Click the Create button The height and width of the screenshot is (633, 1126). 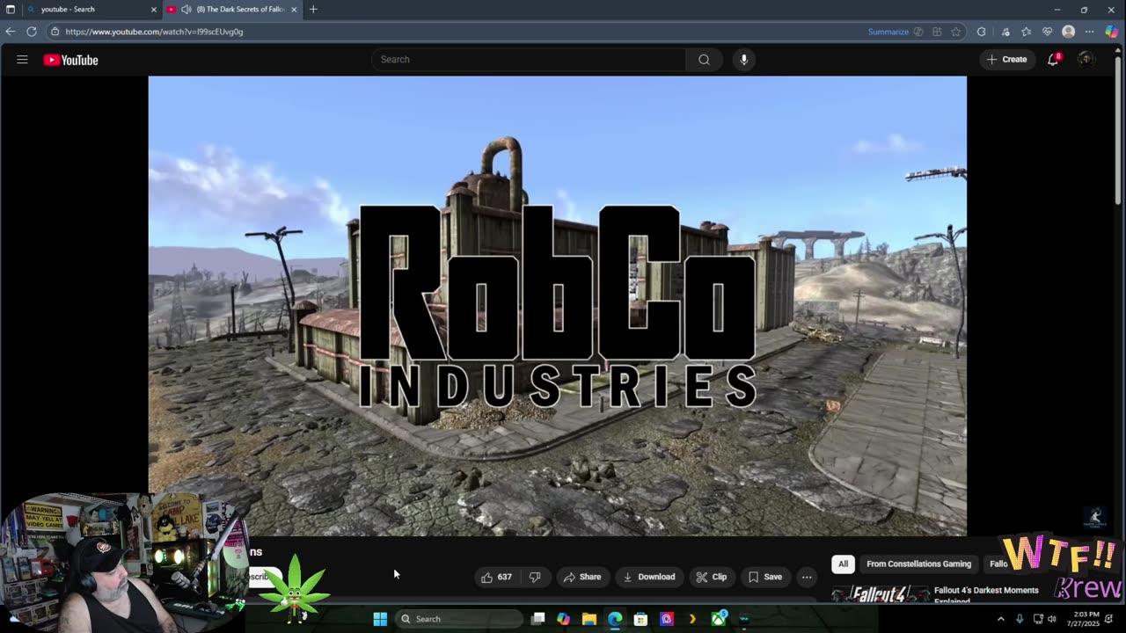click(x=1007, y=60)
